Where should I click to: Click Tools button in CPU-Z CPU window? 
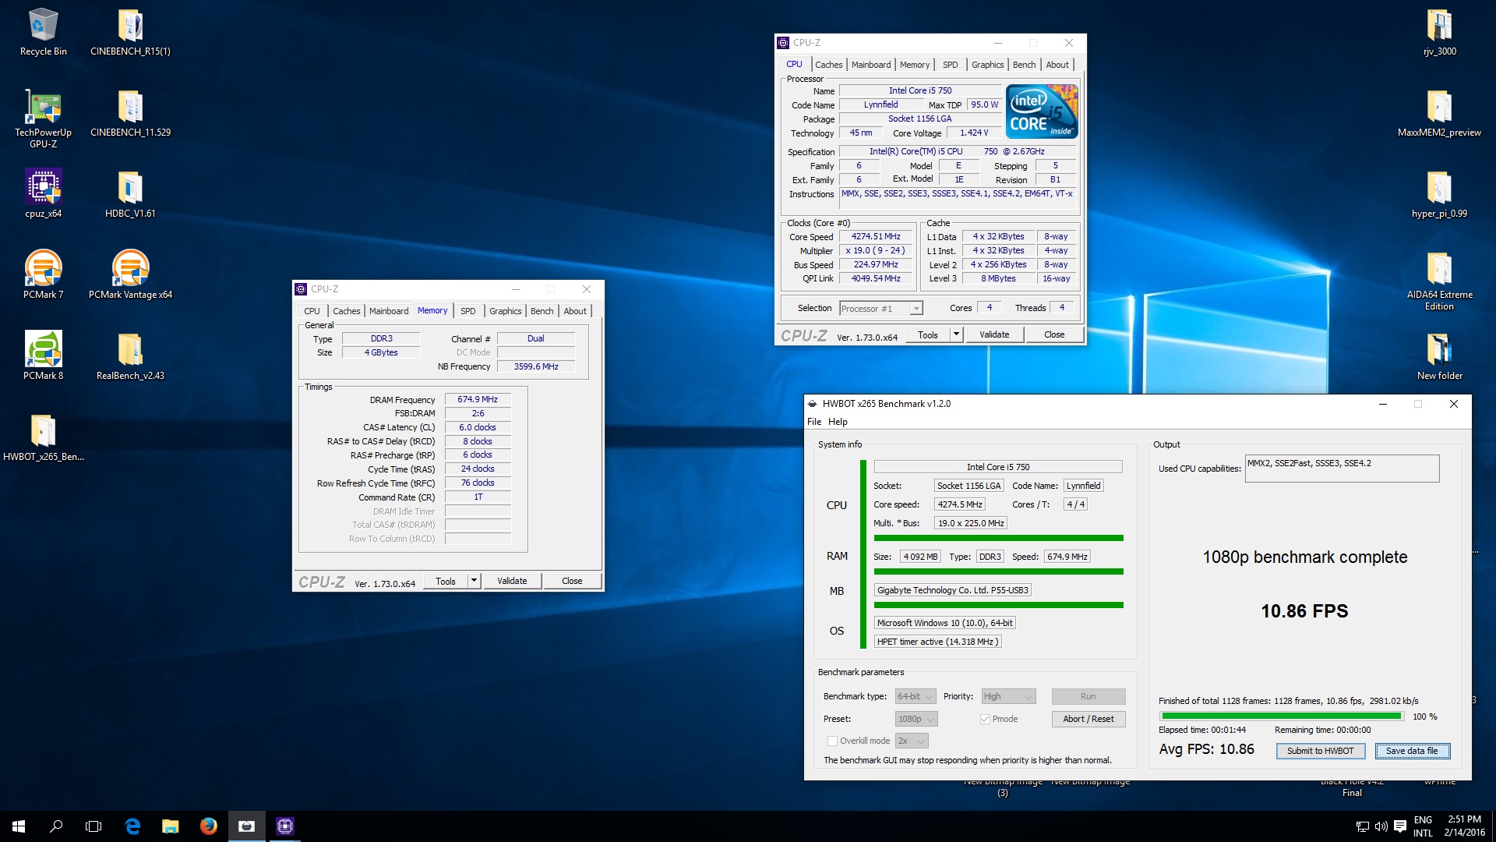tap(927, 334)
